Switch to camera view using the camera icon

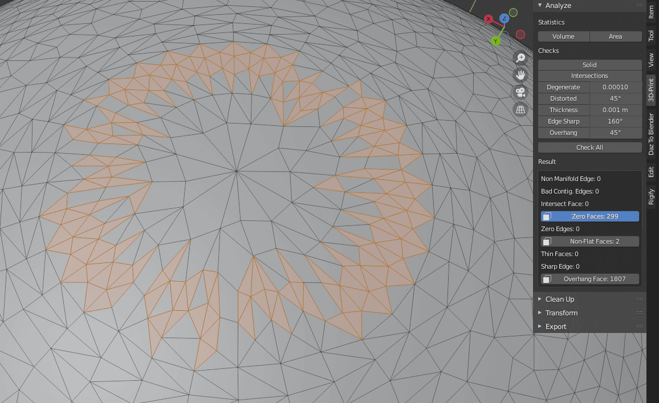(x=520, y=92)
